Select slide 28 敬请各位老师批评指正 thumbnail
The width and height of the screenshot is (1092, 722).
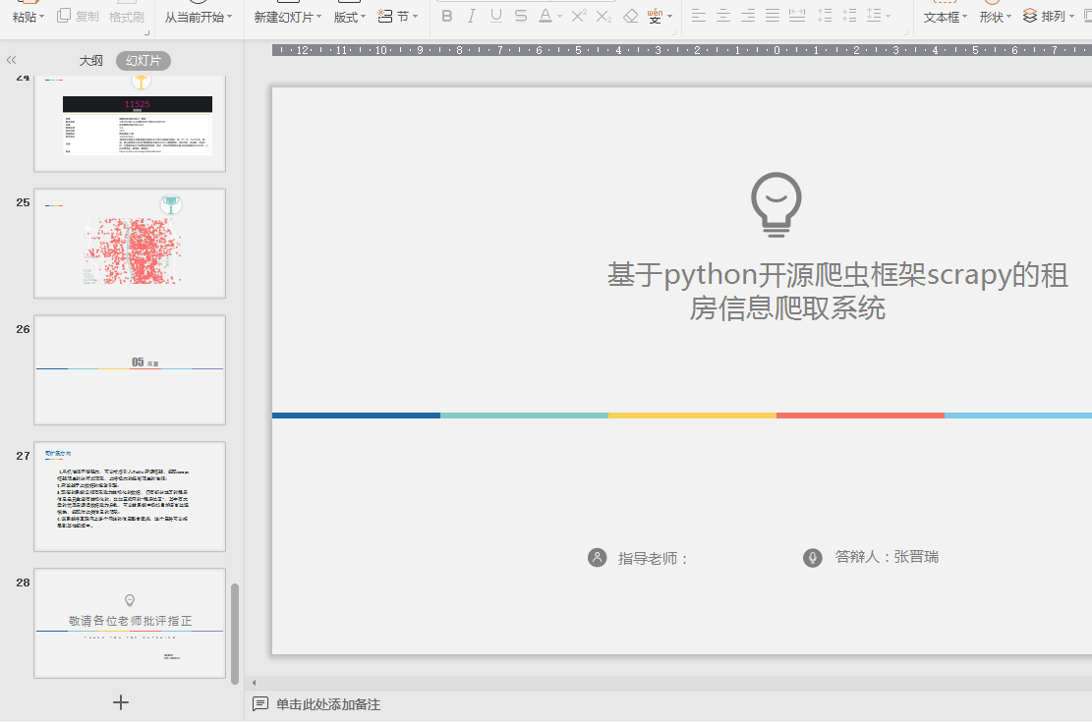tap(130, 623)
